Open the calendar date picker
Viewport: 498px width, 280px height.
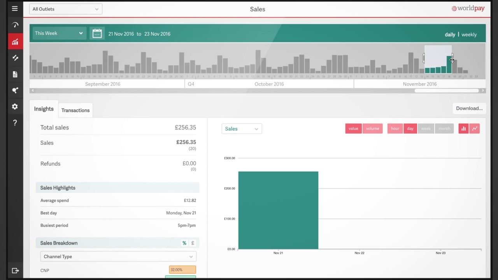(x=97, y=33)
